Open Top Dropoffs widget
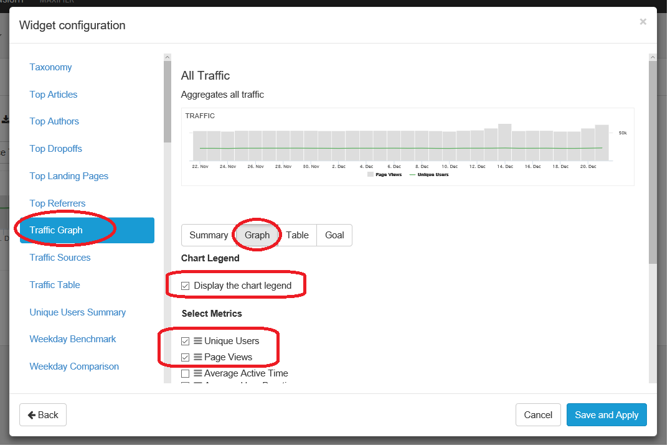670x448 pixels. point(56,149)
